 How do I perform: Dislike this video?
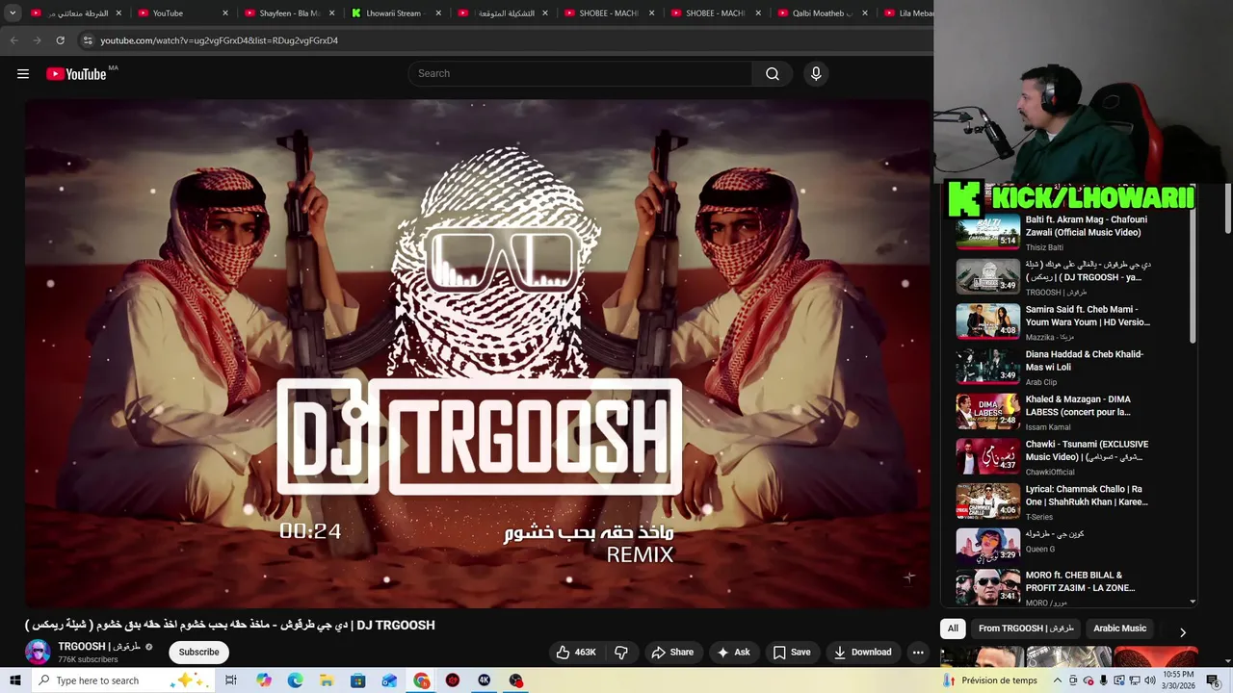(x=621, y=653)
